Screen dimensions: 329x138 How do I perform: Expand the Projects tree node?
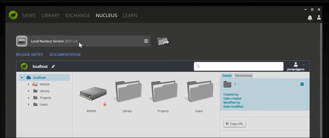29,98
